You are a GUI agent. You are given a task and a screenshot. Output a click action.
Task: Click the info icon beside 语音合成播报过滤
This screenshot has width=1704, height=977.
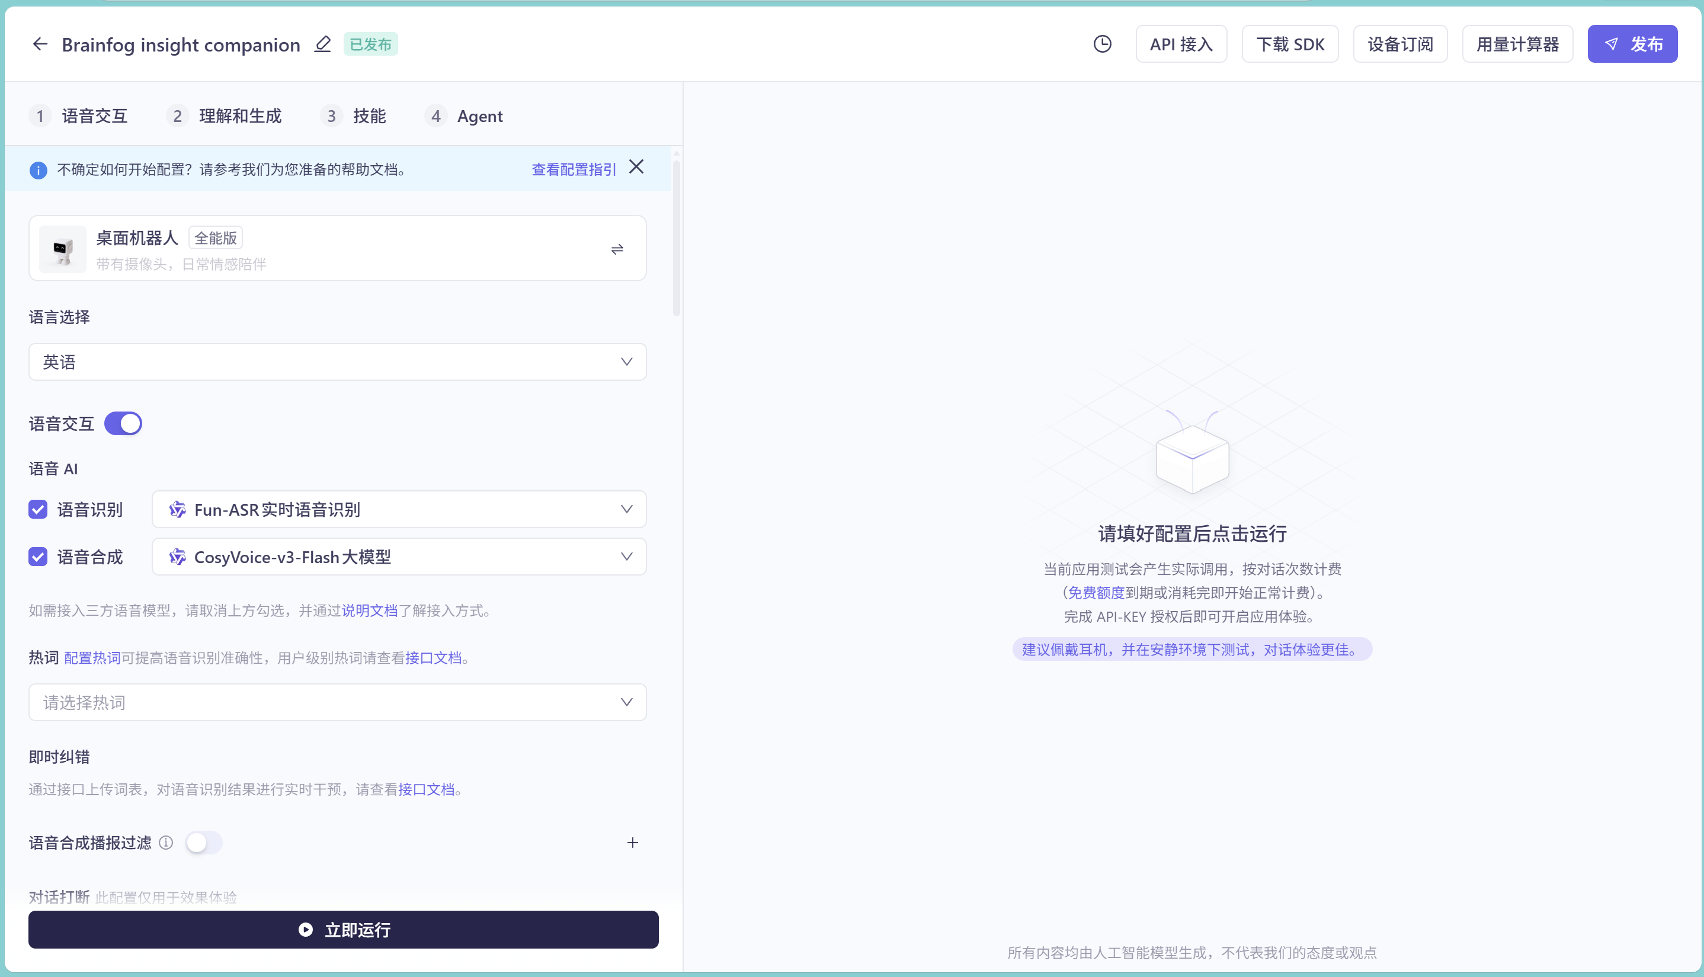pyautogui.click(x=166, y=843)
